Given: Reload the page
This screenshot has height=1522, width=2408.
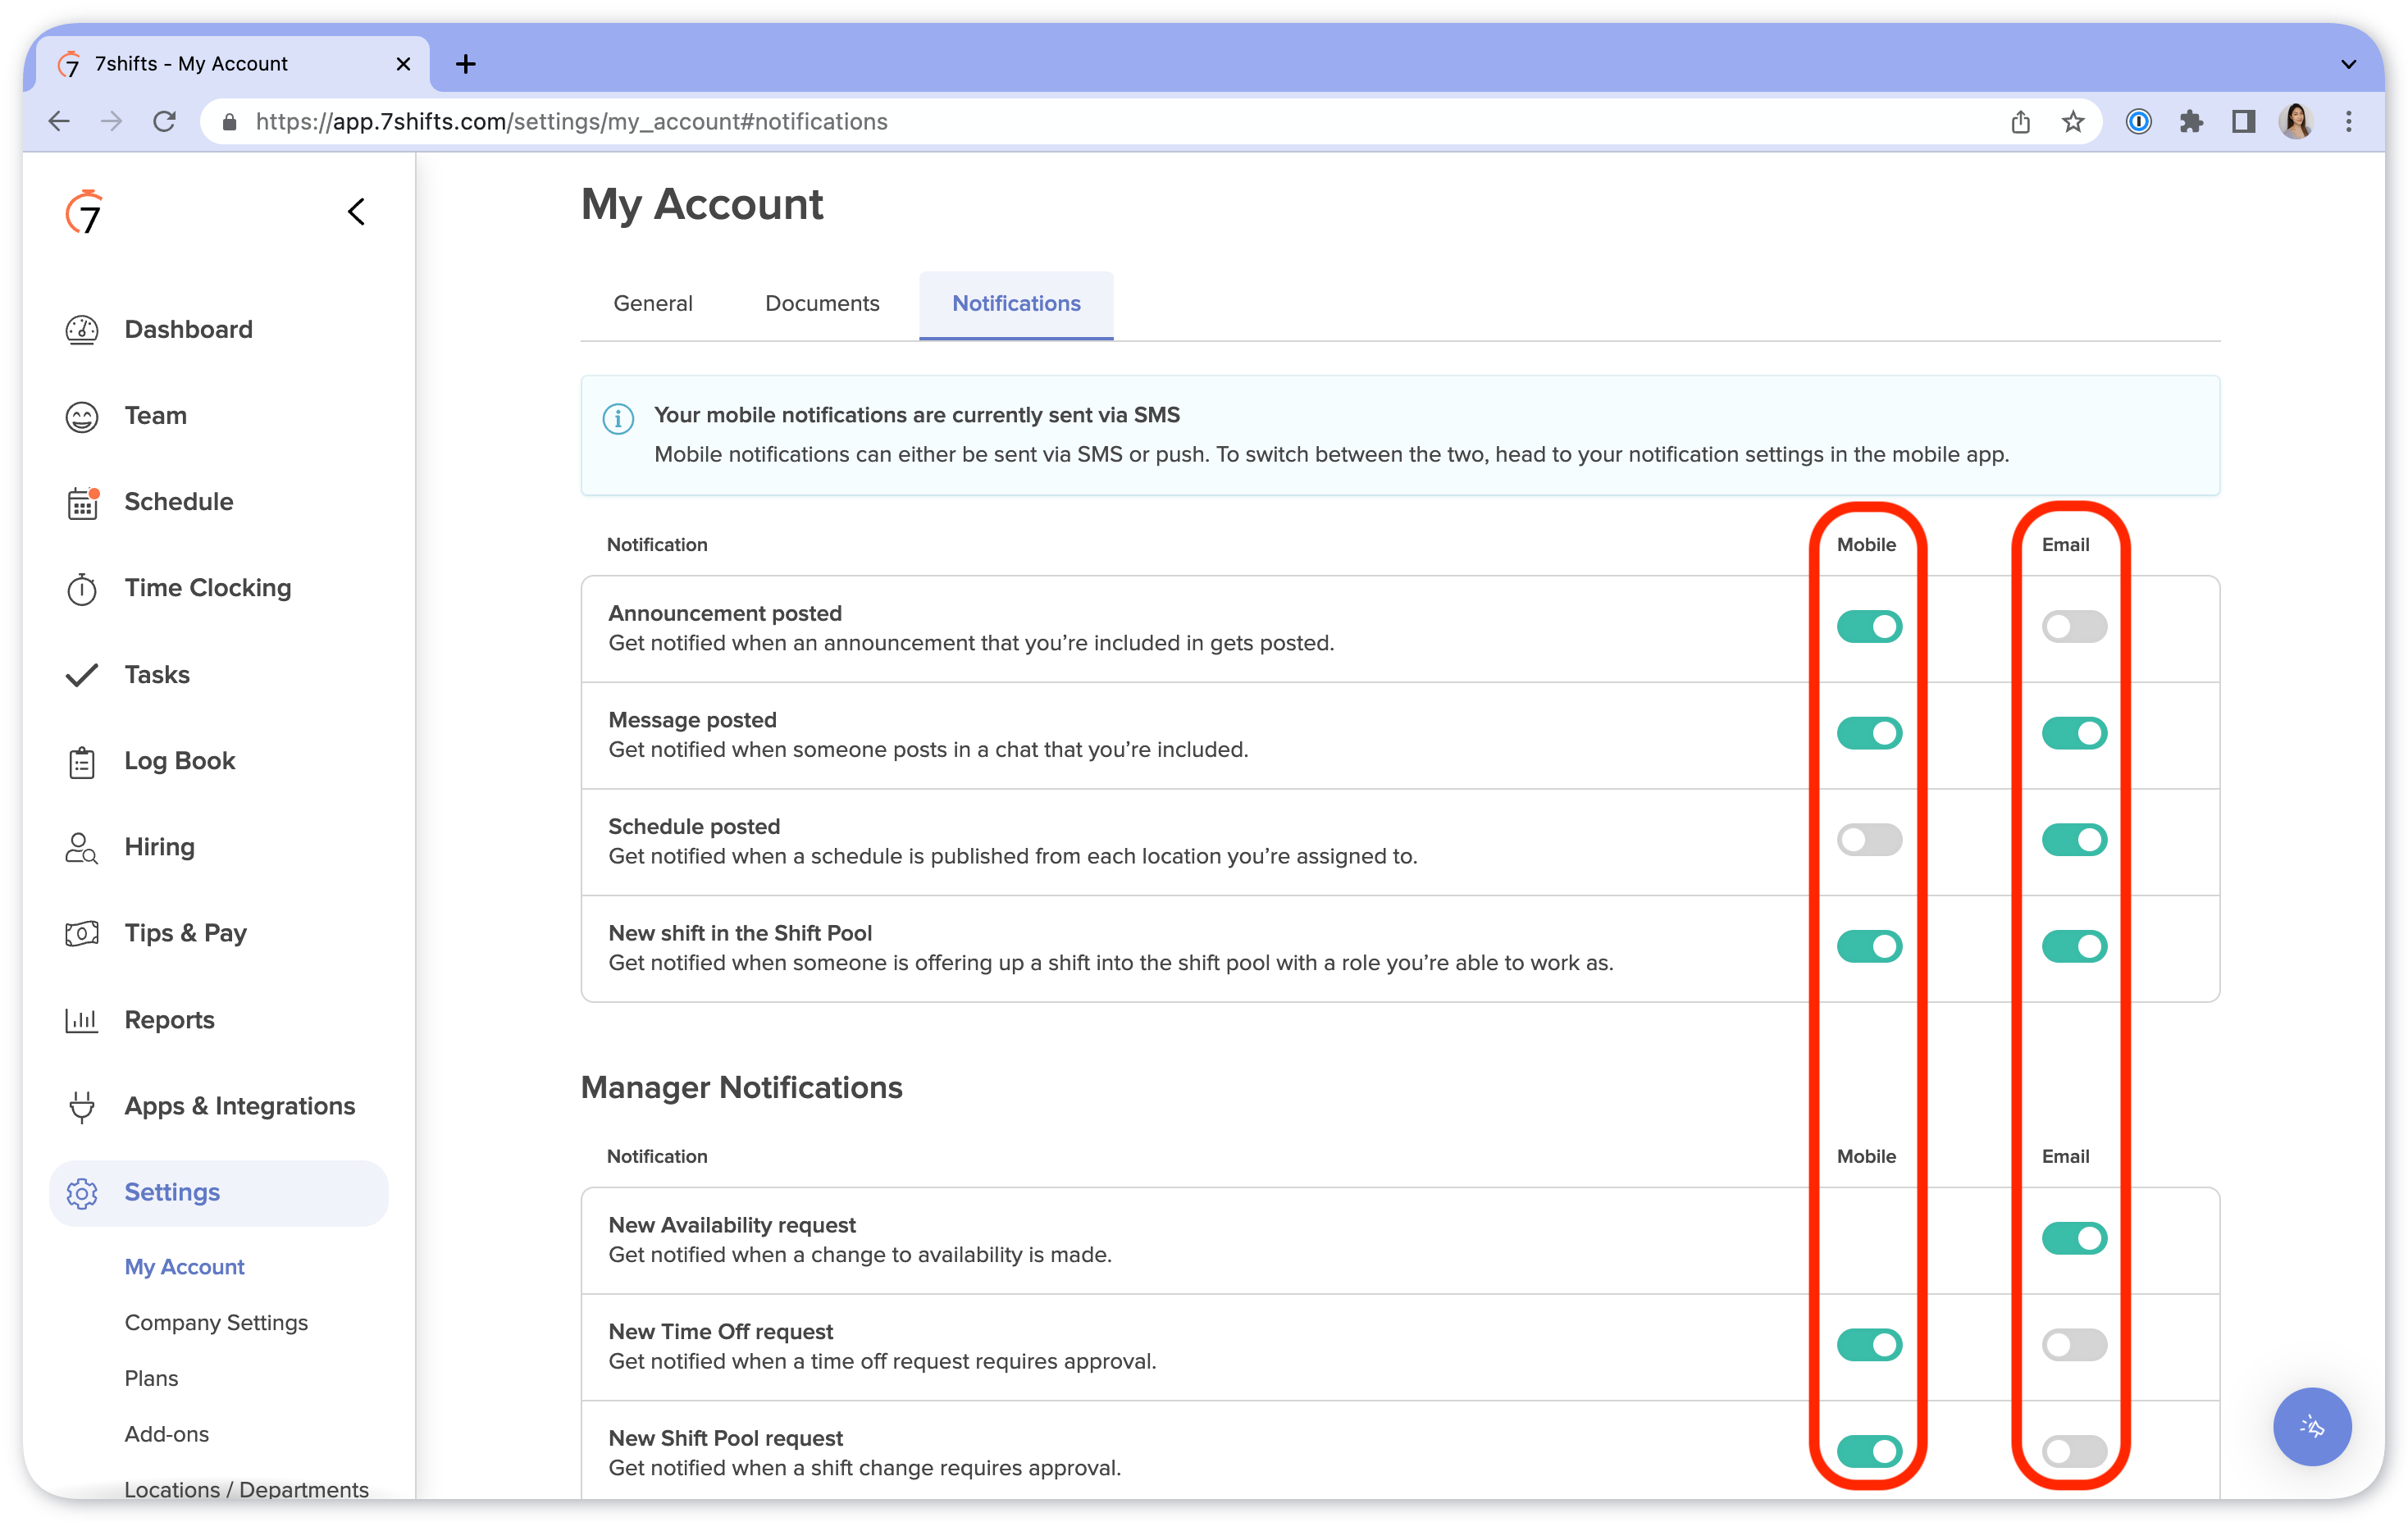Looking at the screenshot, I should pyautogui.click(x=164, y=121).
